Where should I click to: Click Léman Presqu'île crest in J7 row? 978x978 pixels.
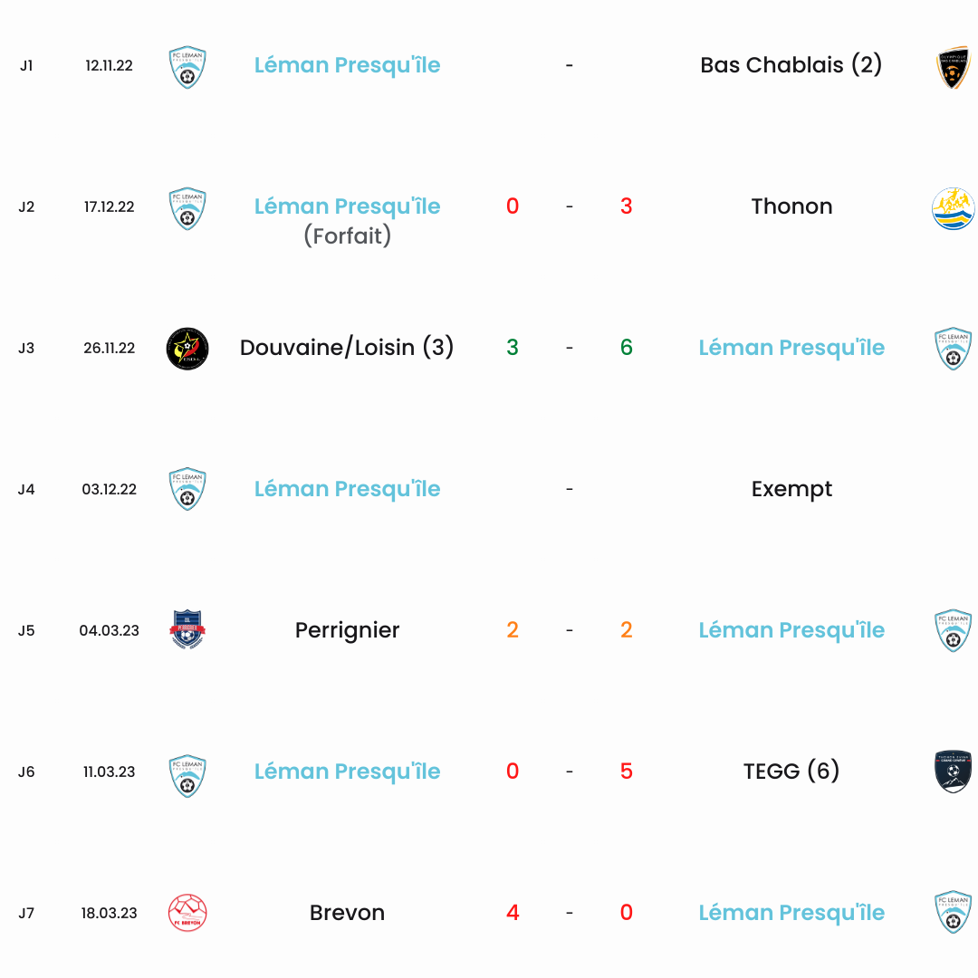[x=953, y=913]
